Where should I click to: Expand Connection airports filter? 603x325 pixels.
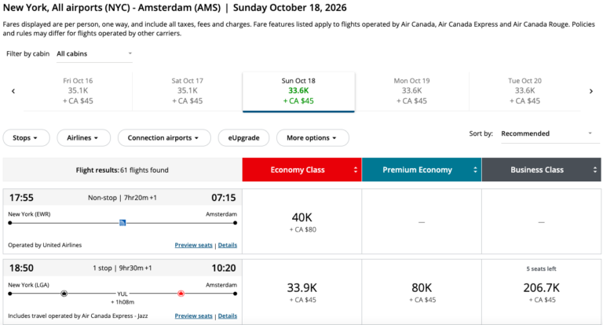[164, 137]
